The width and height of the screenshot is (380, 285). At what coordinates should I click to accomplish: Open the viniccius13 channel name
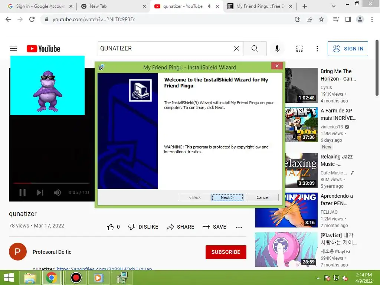pos(331,127)
